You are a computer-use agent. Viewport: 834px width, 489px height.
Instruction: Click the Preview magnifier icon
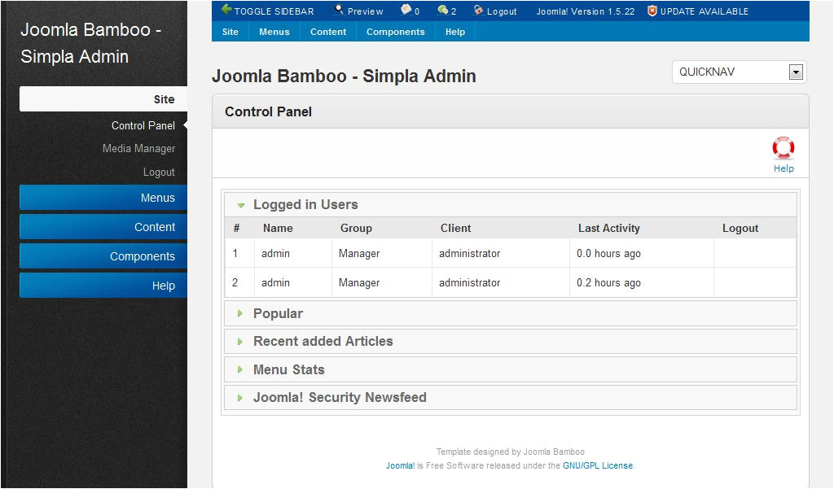tap(339, 10)
